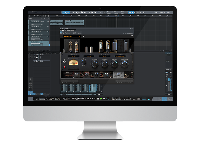Image resolution: width=200 pixels, height=150 pixels.
Task: Click the add tracks plus icon
Action: [x=48, y=16]
